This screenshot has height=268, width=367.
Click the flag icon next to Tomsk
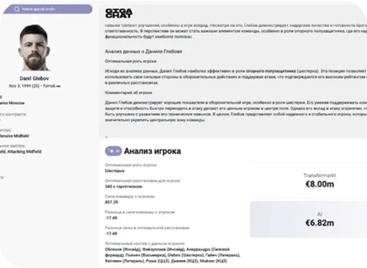tap(58, 86)
